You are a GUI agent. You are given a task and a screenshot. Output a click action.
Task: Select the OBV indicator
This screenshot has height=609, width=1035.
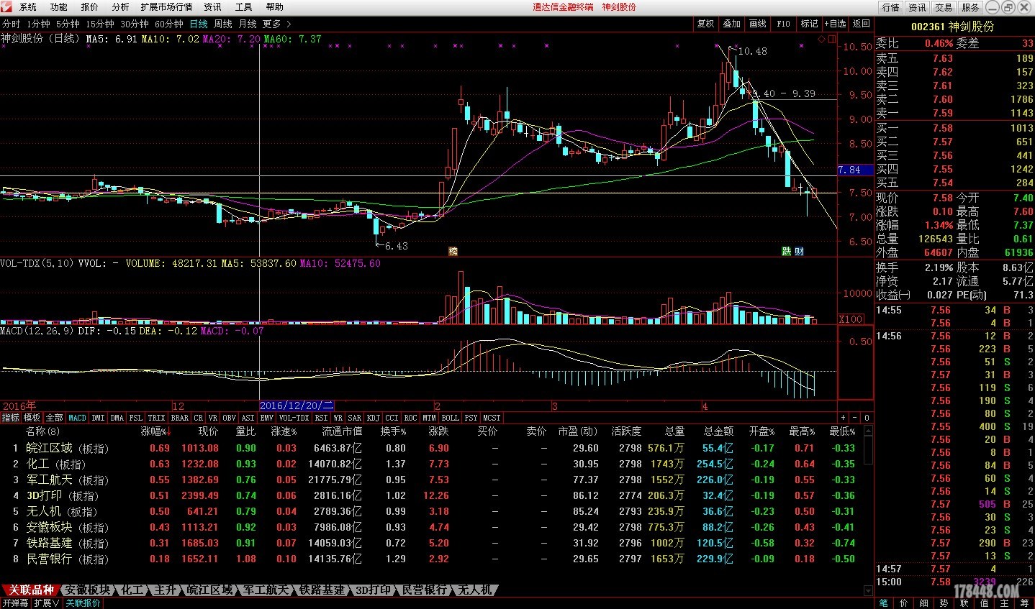tap(229, 417)
